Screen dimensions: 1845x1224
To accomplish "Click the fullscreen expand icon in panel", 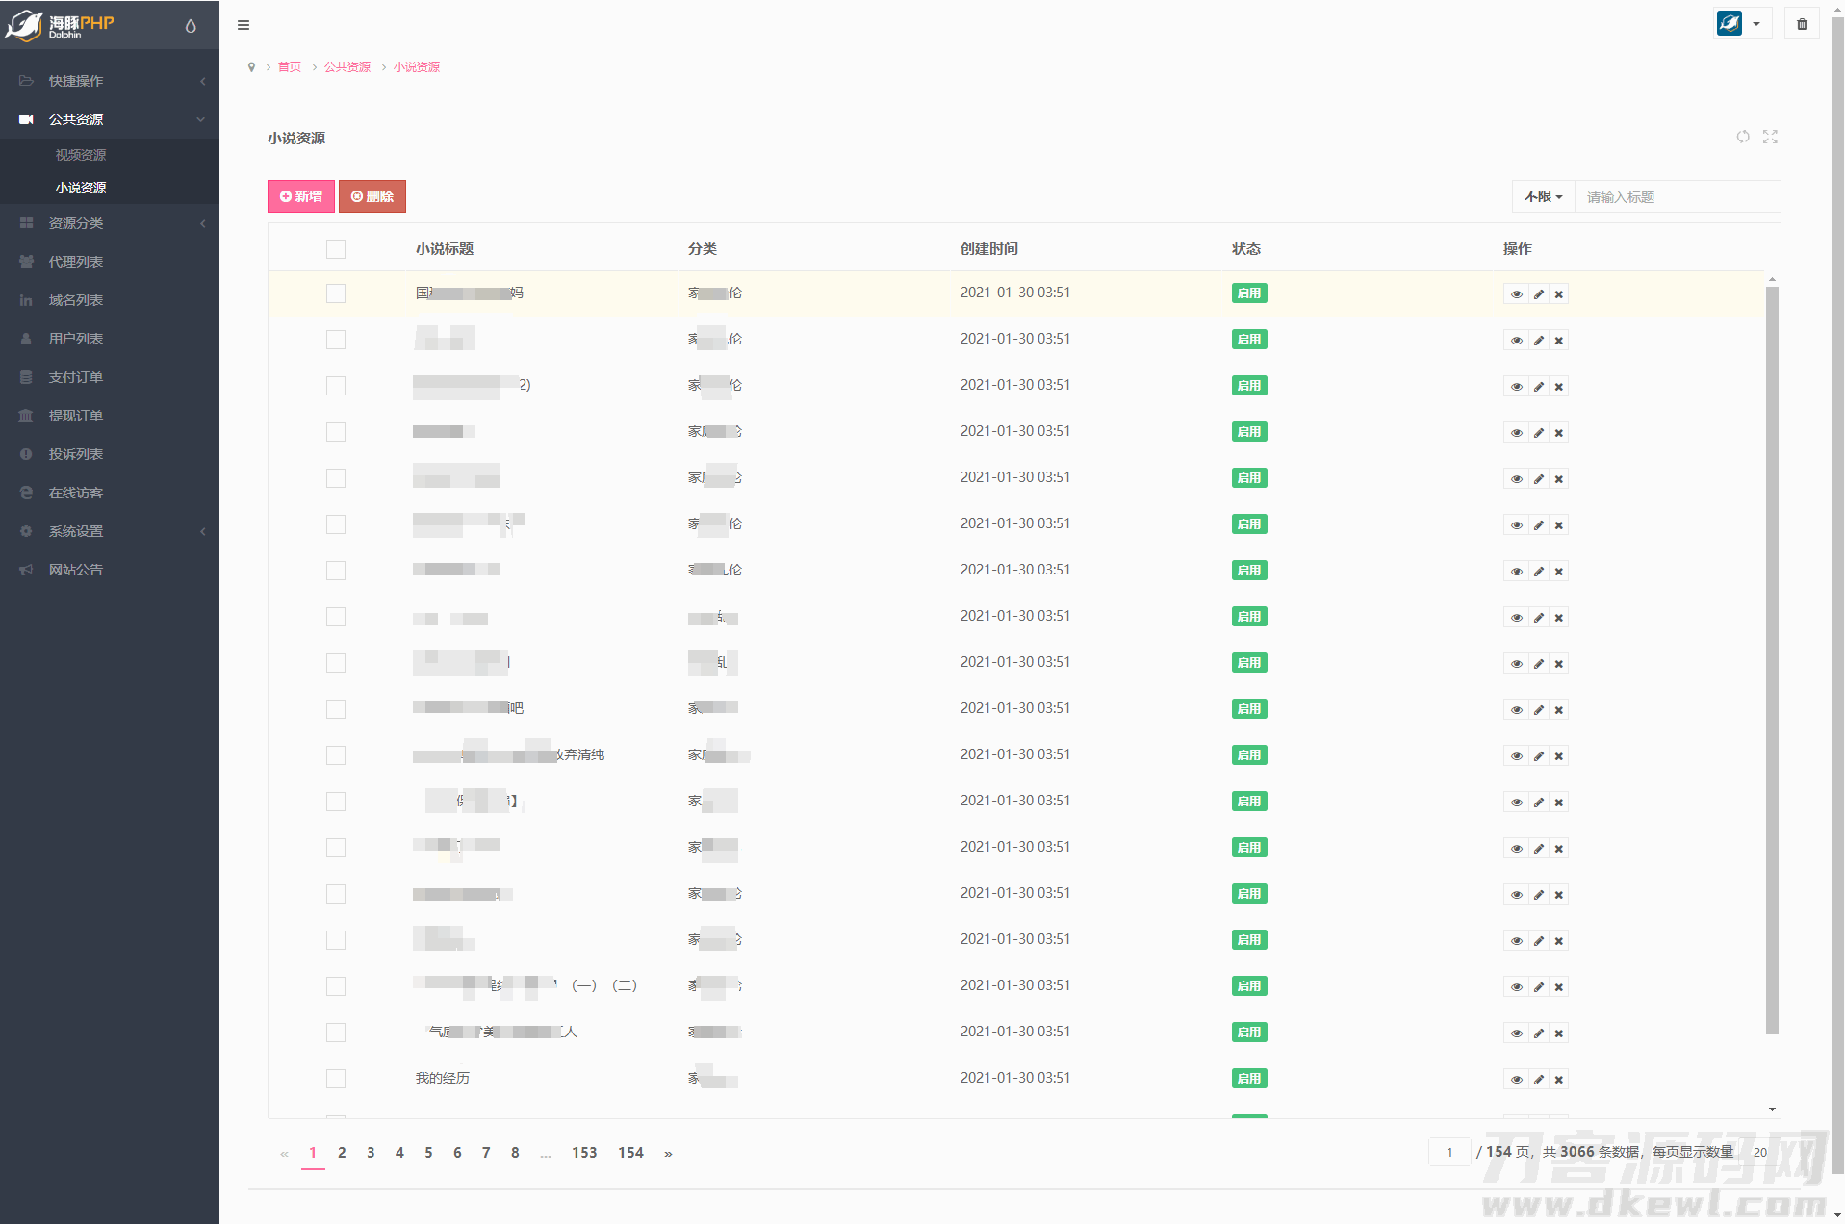I will (x=1770, y=137).
